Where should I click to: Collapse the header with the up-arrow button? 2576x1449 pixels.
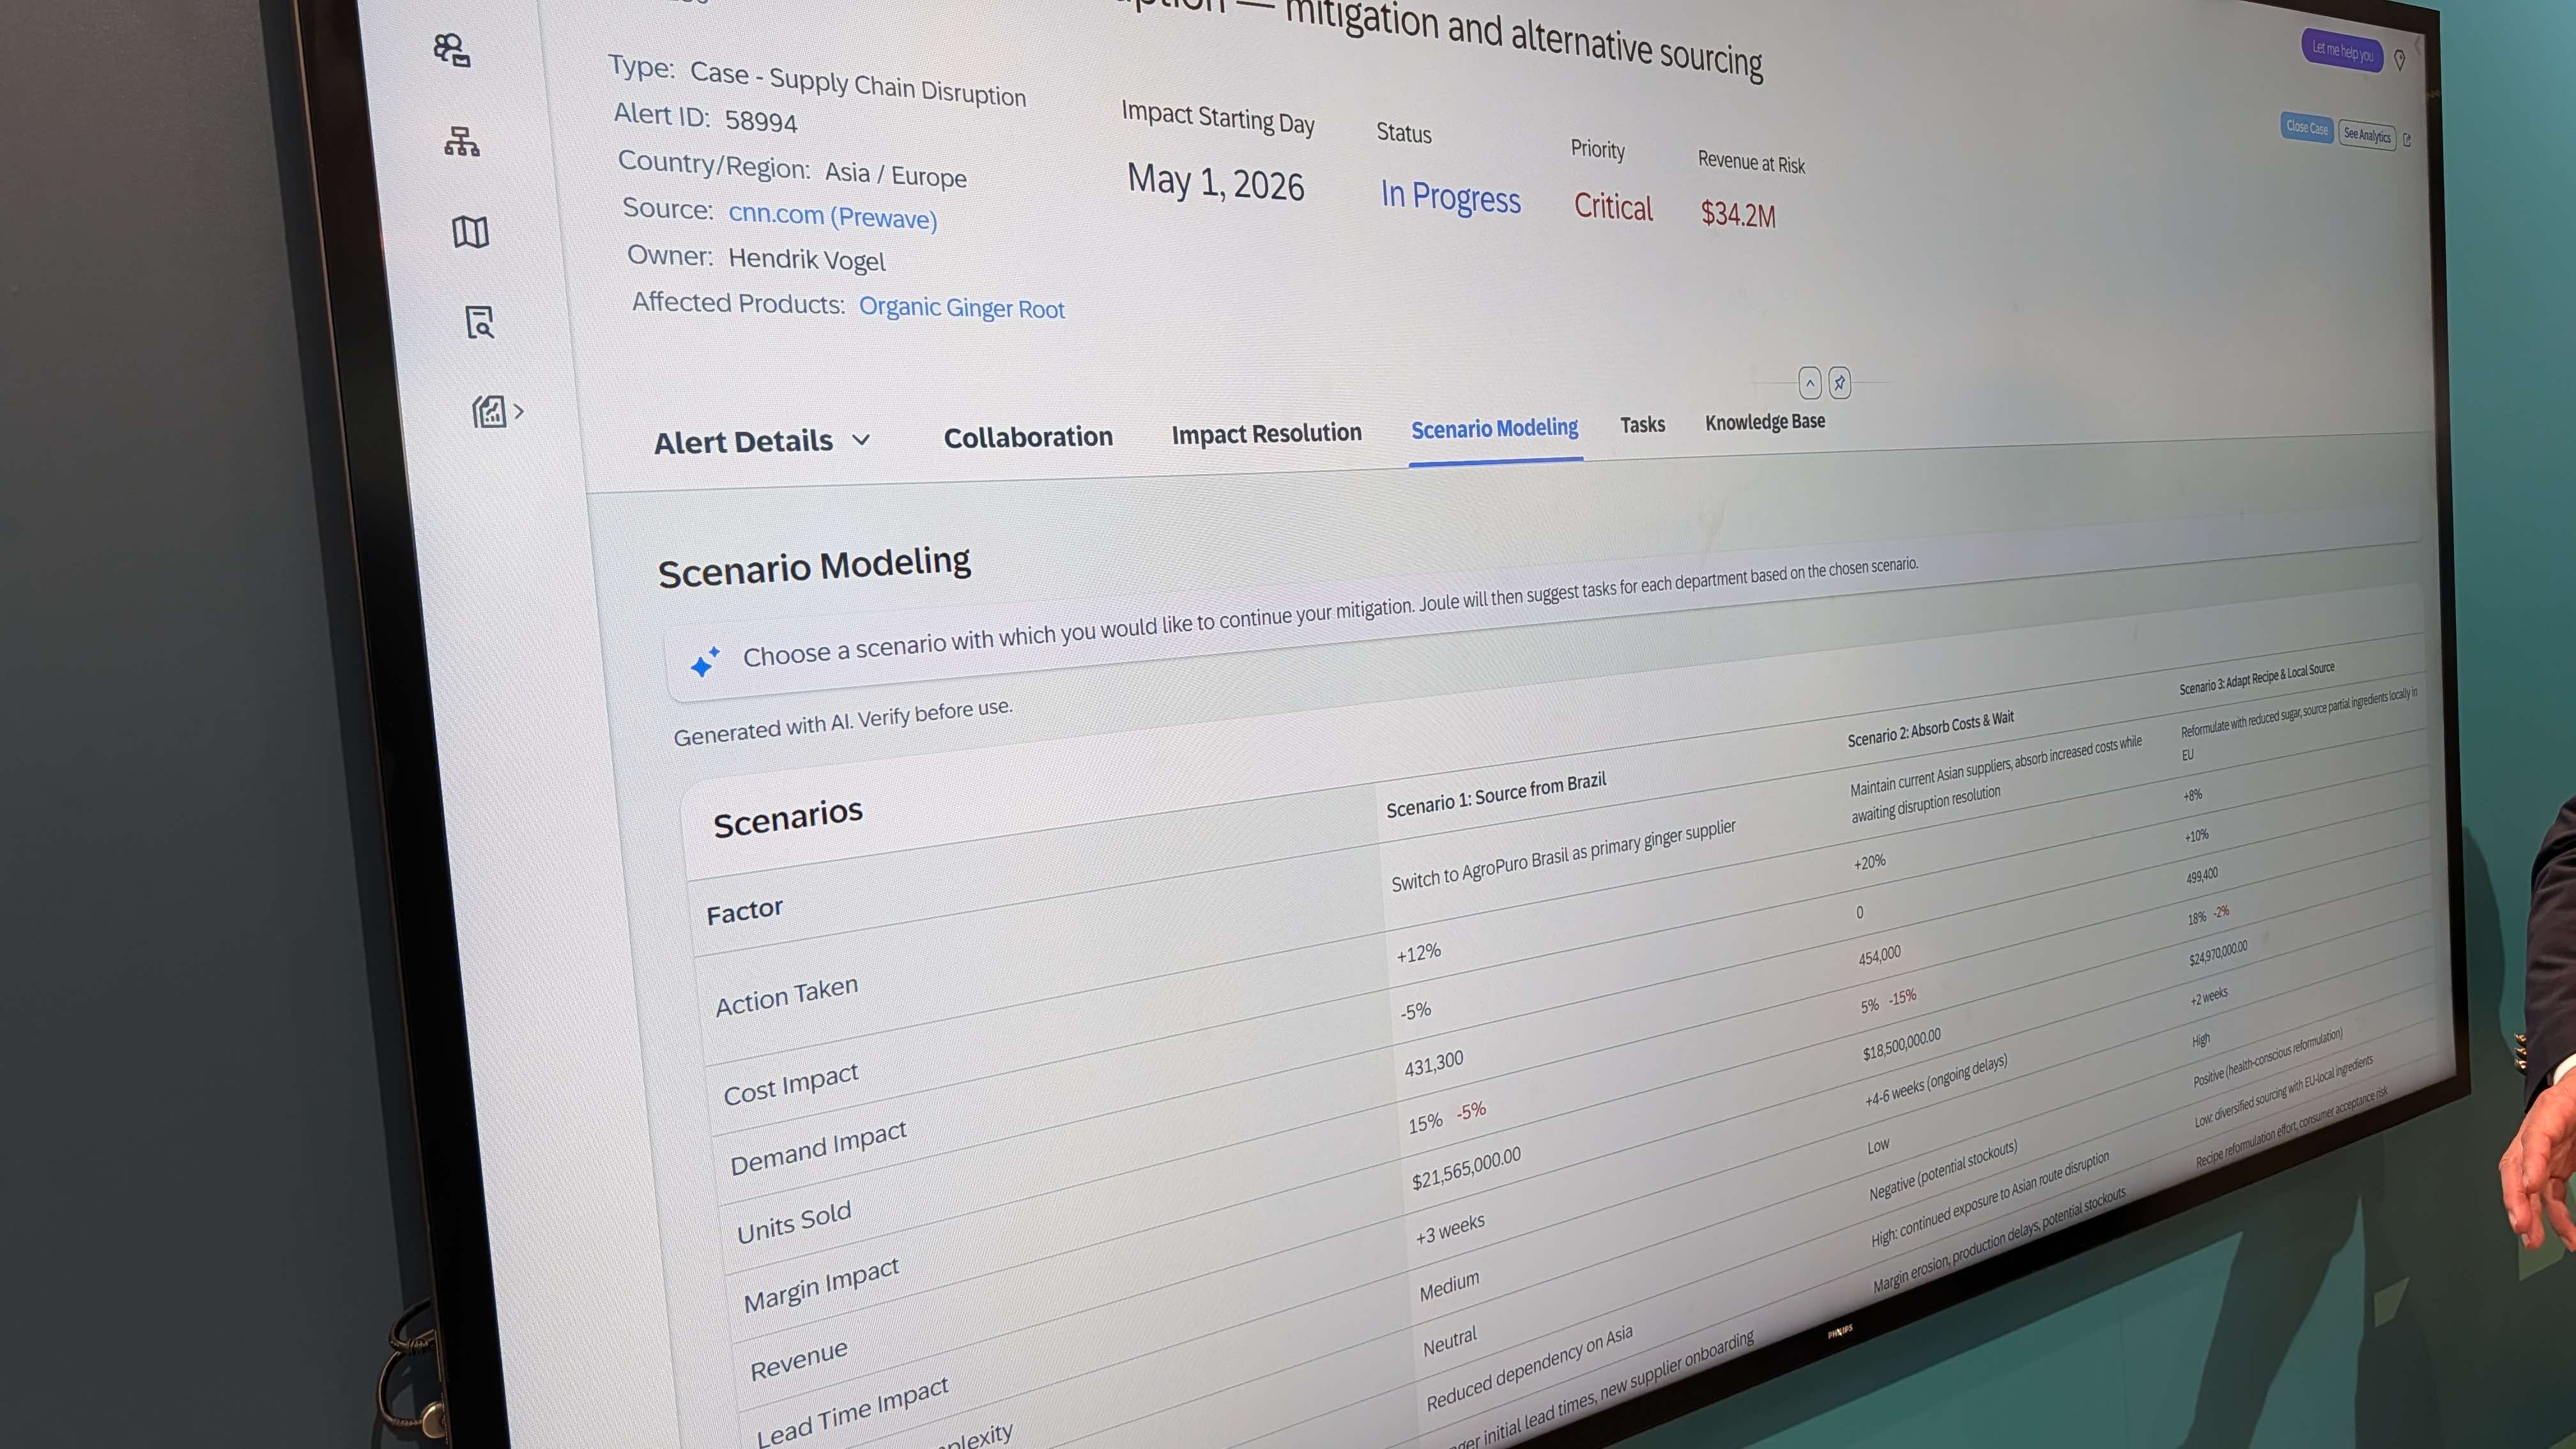pos(1809,383)
